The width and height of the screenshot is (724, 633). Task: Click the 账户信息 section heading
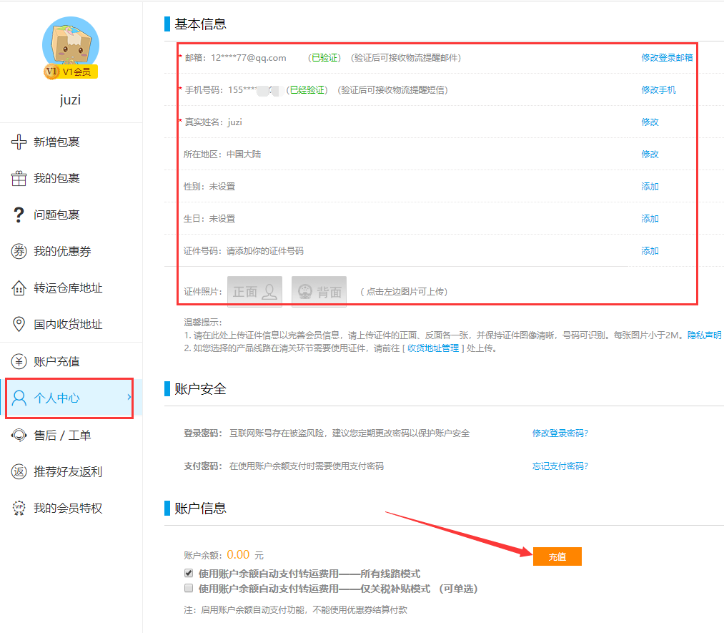point(200,509)
